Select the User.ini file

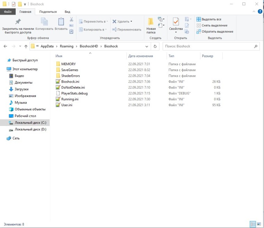click(x=67, y=105)
